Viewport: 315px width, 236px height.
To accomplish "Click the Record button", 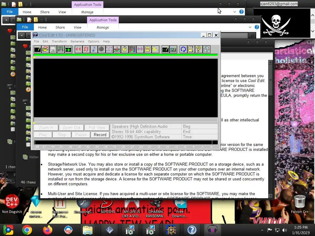I will [100, 135].
